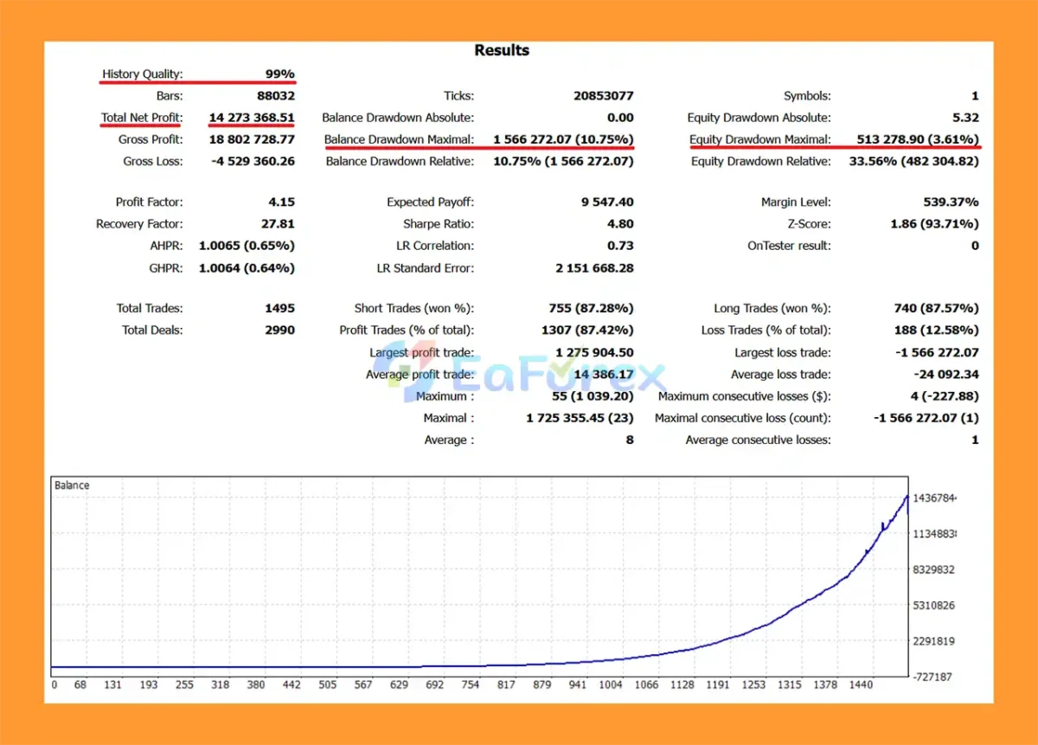
Task: Click the "Sharpe Ratio:" label
Action: tap(439, 223)
